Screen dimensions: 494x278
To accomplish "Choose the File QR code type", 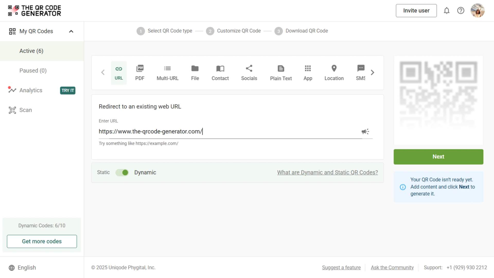I will tap(195, 73).
